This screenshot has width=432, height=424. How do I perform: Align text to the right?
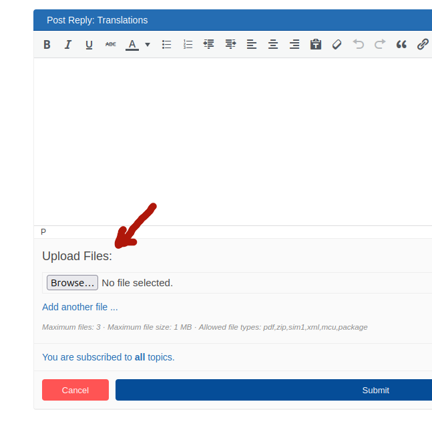(294, 45)
